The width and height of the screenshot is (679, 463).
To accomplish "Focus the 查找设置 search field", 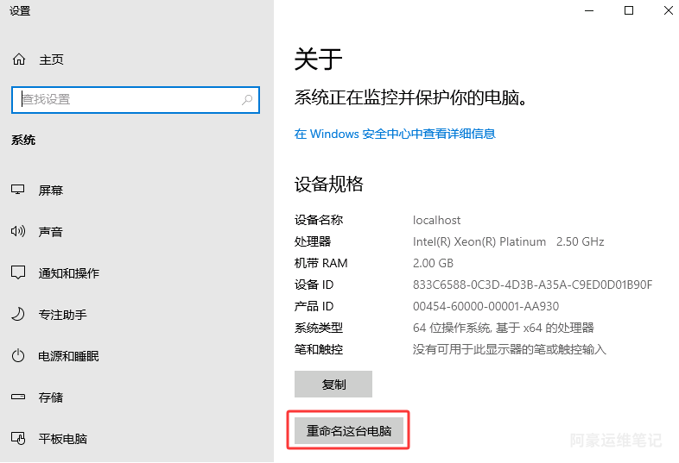I will tap(136, 100).
